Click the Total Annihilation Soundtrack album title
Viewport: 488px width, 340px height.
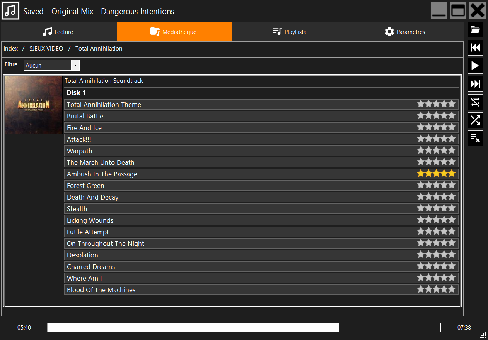pos(104,81)
